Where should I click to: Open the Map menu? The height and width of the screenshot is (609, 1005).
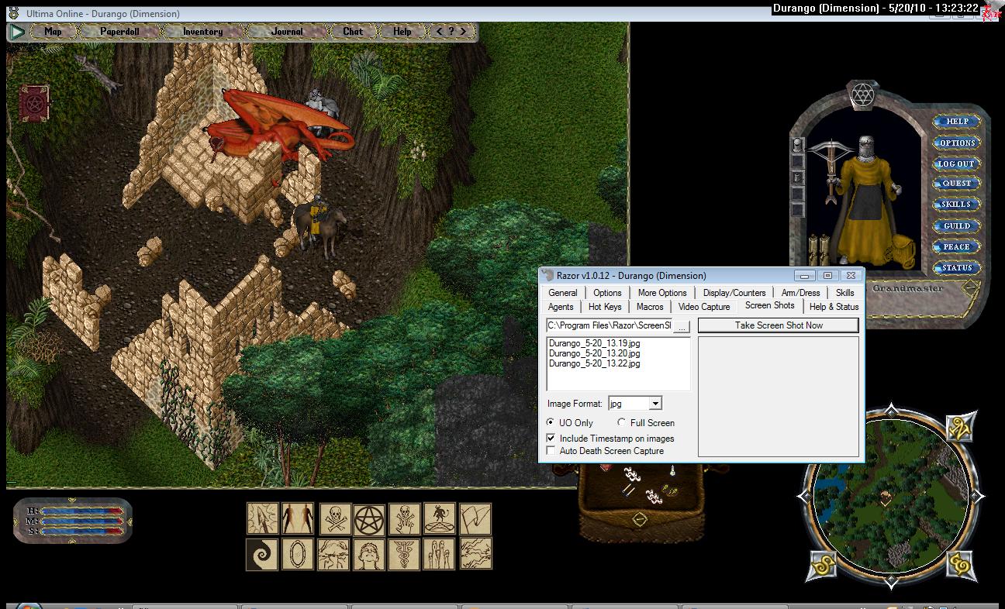[x=53, y=32]
